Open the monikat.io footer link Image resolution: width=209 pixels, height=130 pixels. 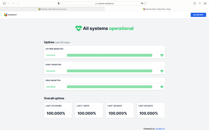(160, 129)
